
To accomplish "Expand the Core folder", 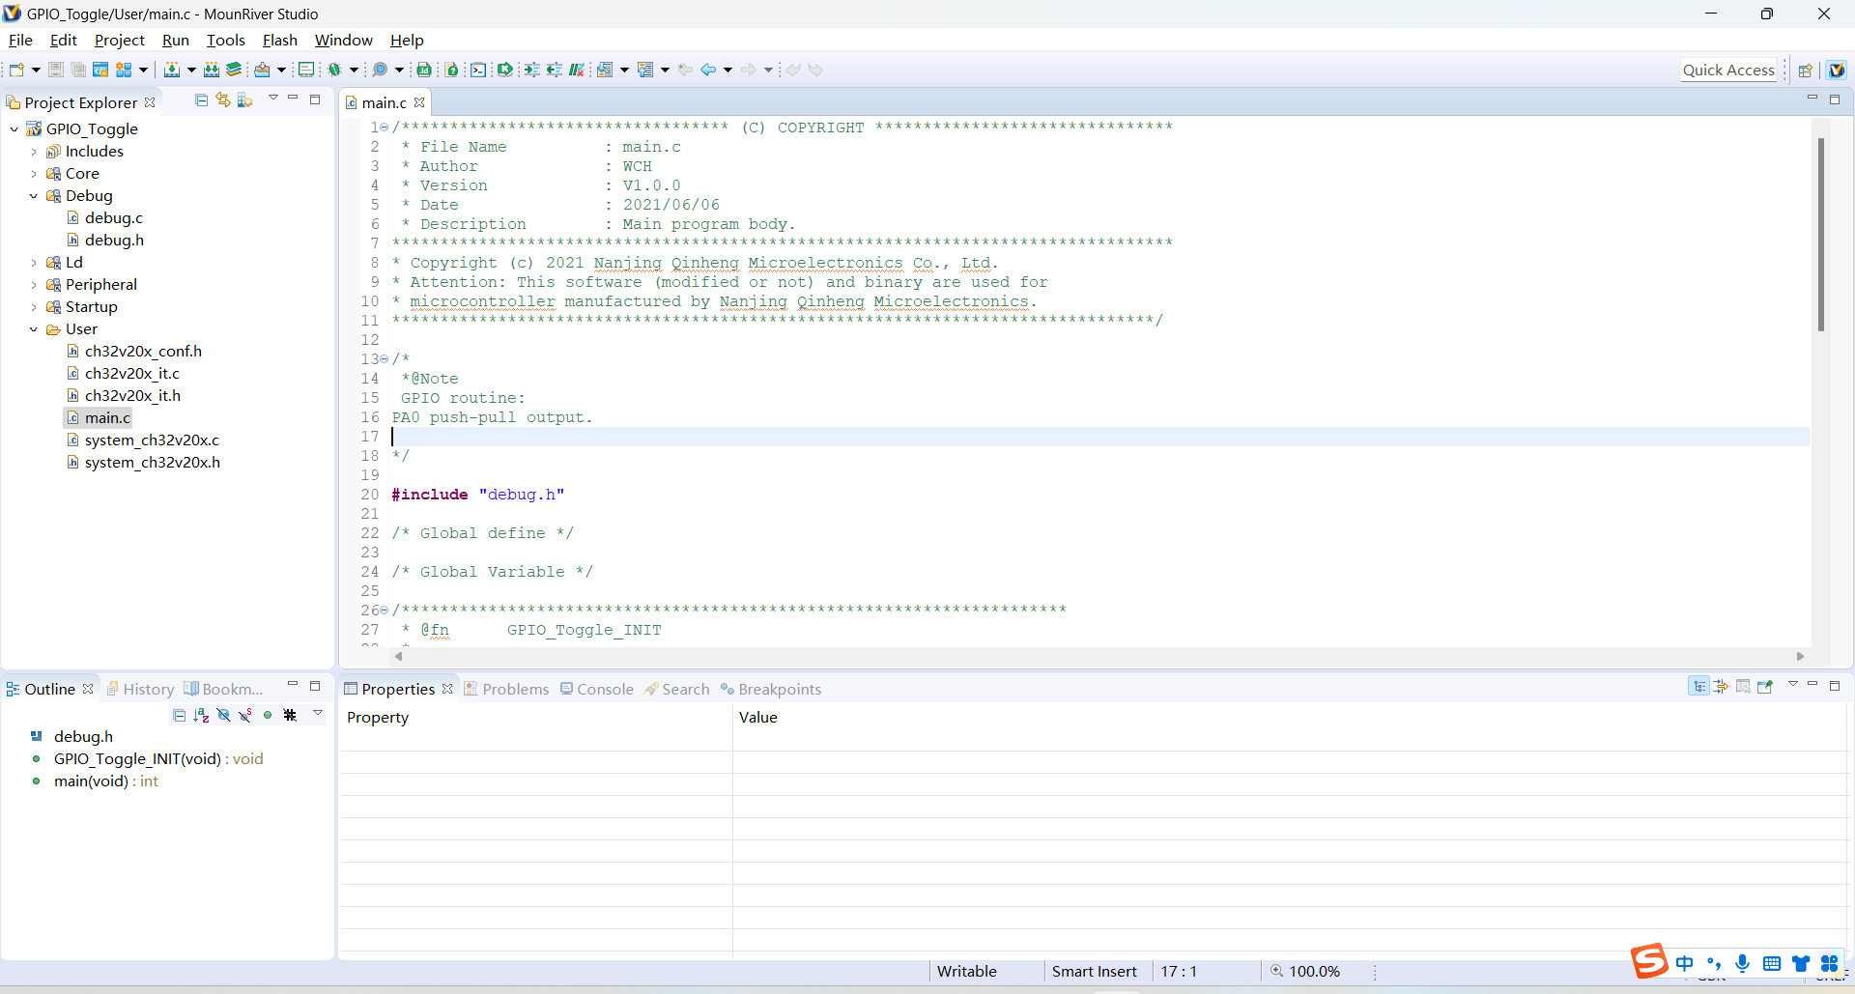I will [x=34, y=173].
